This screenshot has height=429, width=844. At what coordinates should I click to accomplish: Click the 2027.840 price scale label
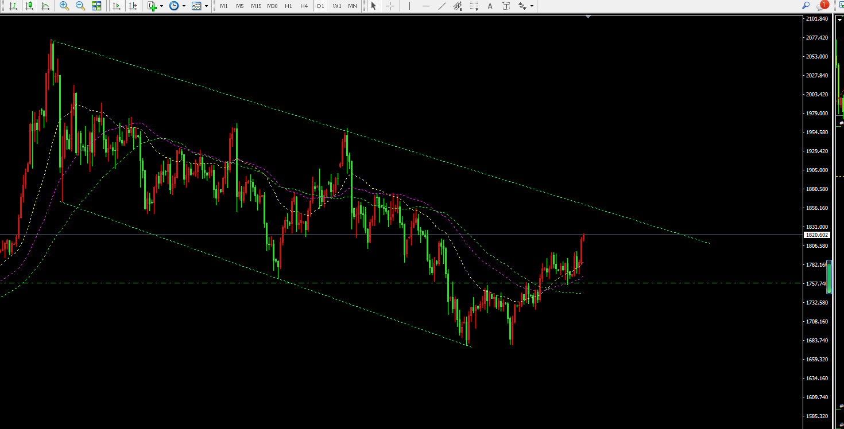817,76
